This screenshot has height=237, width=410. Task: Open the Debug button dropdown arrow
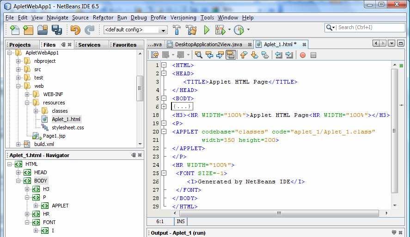click(x=229, y=30)
